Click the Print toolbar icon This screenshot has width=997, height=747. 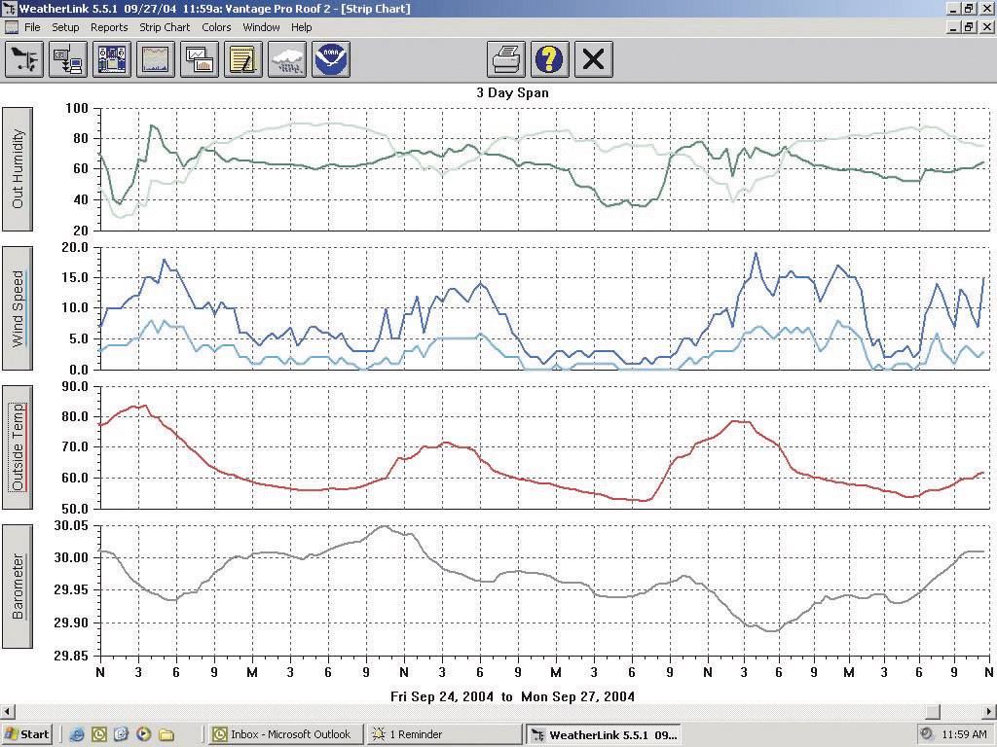(505, 59)
